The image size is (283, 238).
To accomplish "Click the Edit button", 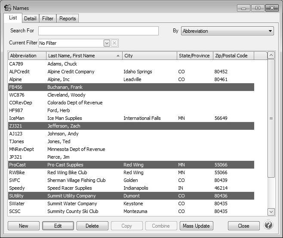I will pos(58,226).
